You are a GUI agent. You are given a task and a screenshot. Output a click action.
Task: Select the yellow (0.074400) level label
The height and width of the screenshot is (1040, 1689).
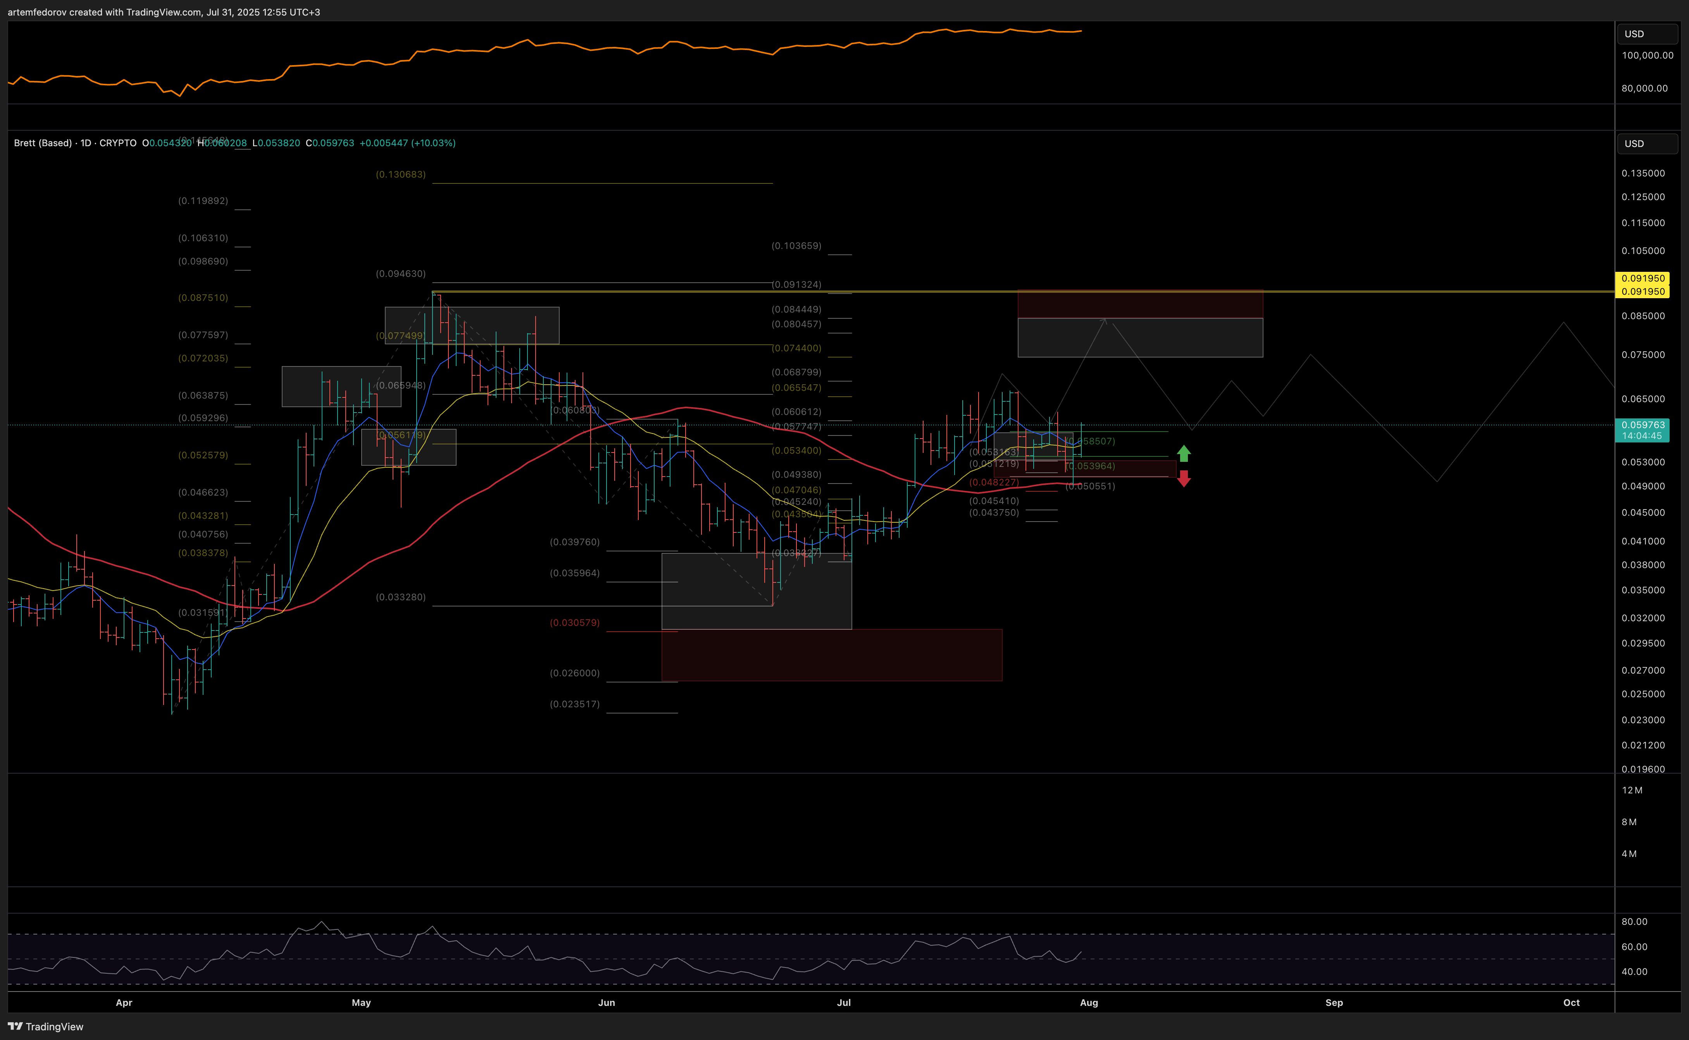coord(796,348)
